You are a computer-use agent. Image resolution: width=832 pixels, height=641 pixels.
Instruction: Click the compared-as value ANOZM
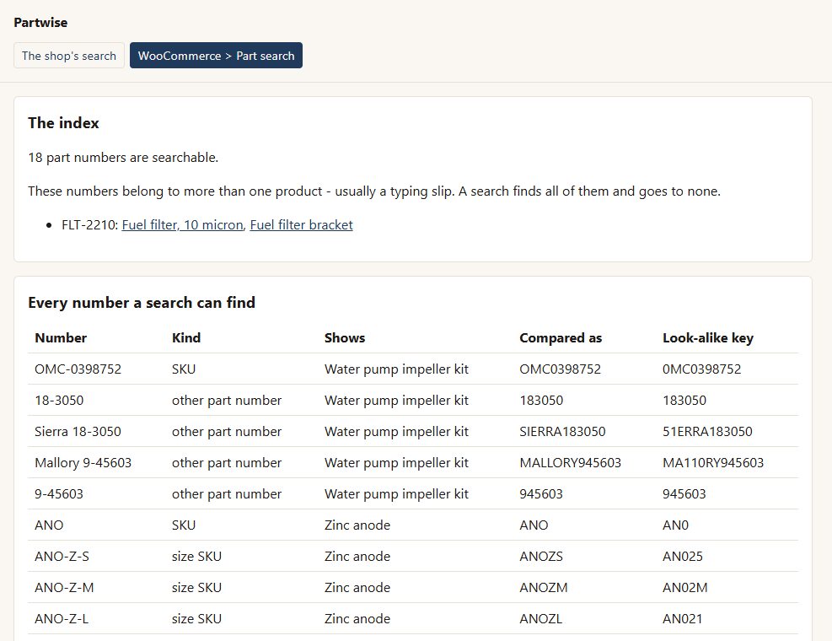point(544,587)
